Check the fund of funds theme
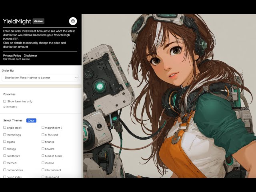The image size is (256, 192). tap(43, 156)
